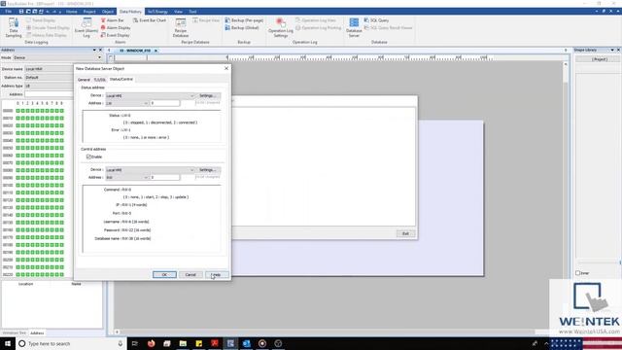Switch to the Address tab at panel bottom
The width and height of the screenshot is (622, 350).
[x=37, y=332]
